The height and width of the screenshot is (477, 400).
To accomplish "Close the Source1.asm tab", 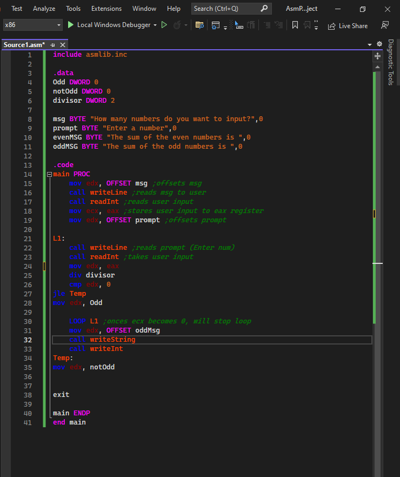I will pos(63,45).
